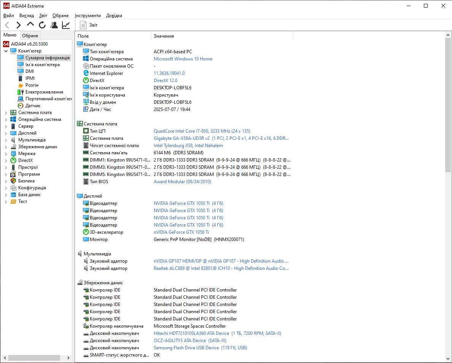Screen dimensions: 452x363
Task: Select the Конфігурація tree item
Action: pyautogui.click(x=32, y=188)
